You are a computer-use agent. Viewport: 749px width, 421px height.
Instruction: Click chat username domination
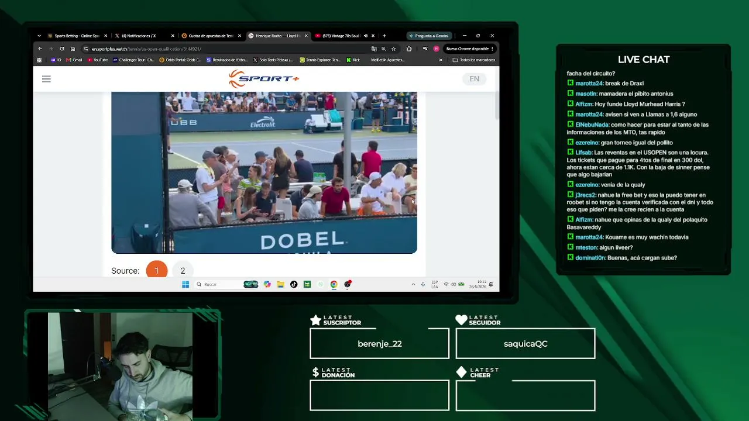tap(590, 258)
